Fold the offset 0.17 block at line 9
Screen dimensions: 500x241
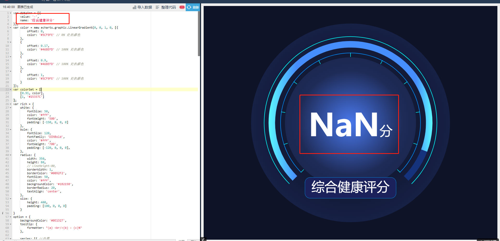coord(10,42)
